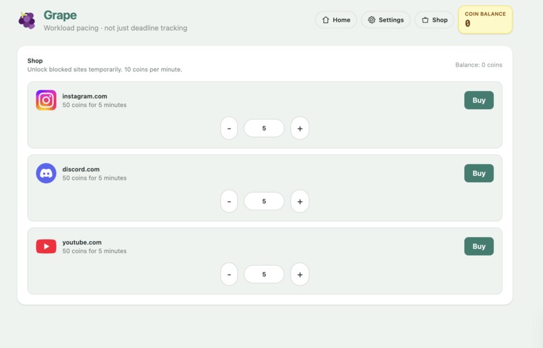The height and width of the screenshot is (348, 543).
Task: Click '50 coins for 5 minutes' under youtube.com
Action: [x=94, y=251]
